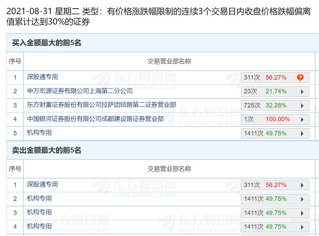Click 序号 column header in buy table
319x236 pixels.
pyautogui.click(x=15, y=61)
